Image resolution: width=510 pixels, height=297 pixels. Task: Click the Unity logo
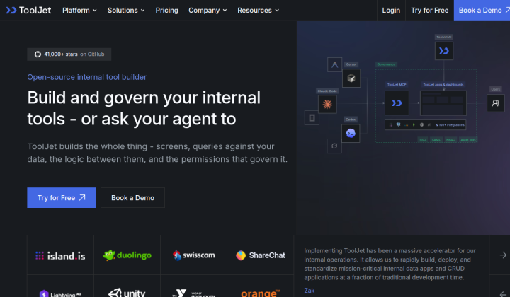point(127,293)
